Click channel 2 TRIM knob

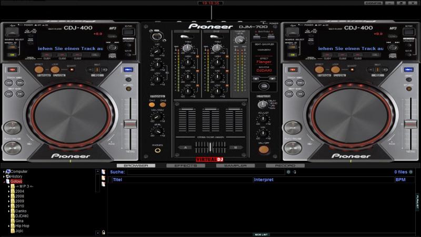pos(217,48)
